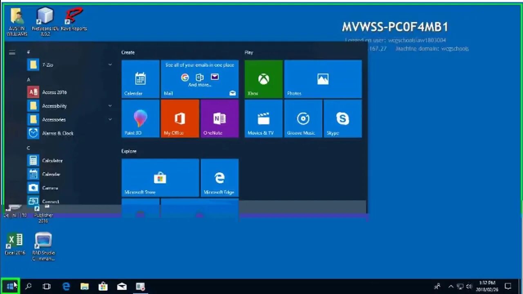
Task: Open the People icon in system tray
Action: (x=438, y=286)
